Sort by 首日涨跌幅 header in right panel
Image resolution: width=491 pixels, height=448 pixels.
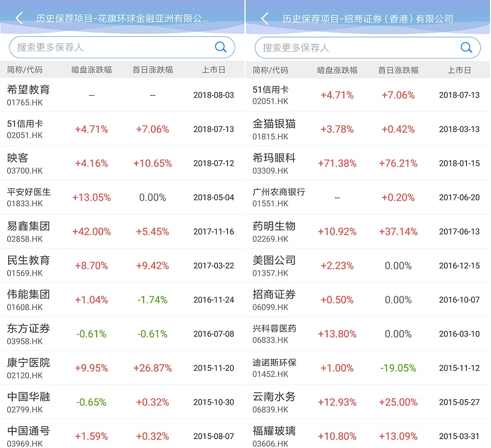click(398, 70)
